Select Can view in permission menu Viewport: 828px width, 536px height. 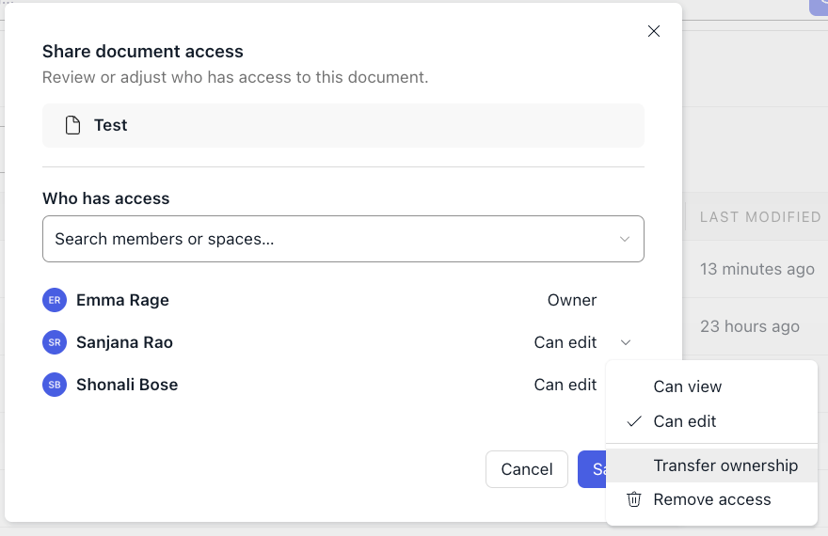tap(688, 386)
